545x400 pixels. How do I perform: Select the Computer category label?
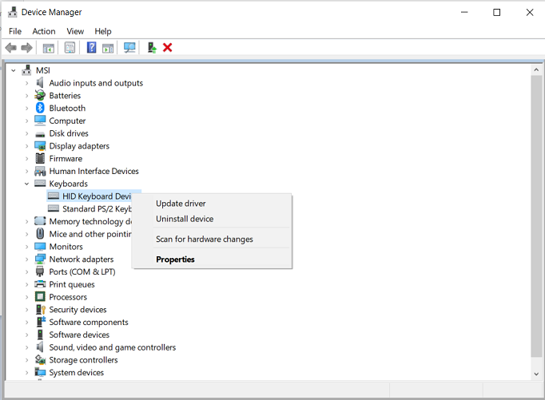coord(67,121)
